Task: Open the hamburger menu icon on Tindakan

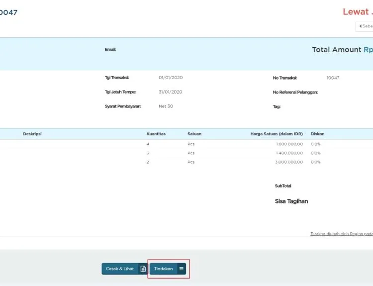Action: click(x=182, y=269)
